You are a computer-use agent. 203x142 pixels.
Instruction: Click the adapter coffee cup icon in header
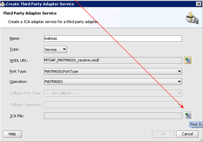click(192, 18)
